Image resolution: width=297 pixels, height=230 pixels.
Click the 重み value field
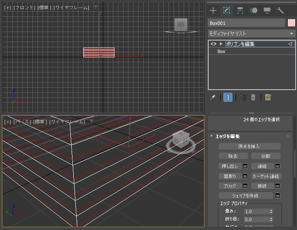[256, 211]
